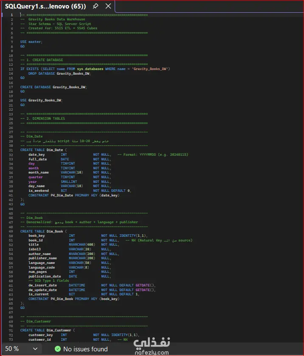
Task: Pin the SQLQuery1 tab with the pushpin icon
Action: coord(96,6)
